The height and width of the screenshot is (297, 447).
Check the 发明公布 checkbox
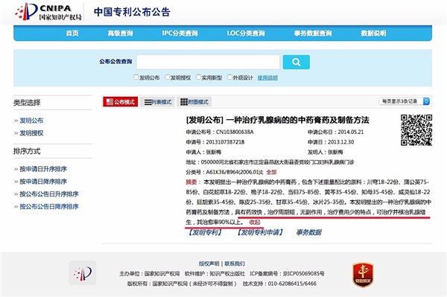(x=136, y=77)
